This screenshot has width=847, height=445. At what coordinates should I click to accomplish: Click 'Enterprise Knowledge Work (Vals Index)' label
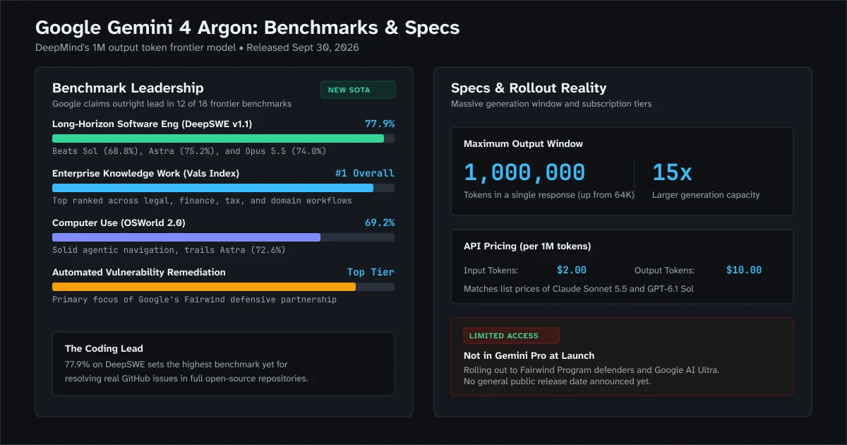(x=145, y=173)
